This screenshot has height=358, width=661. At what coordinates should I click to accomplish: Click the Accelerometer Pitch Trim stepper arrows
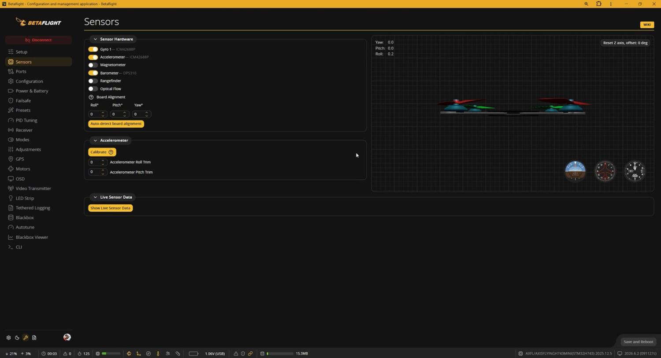pyautogui.click(x=103, y=172)
